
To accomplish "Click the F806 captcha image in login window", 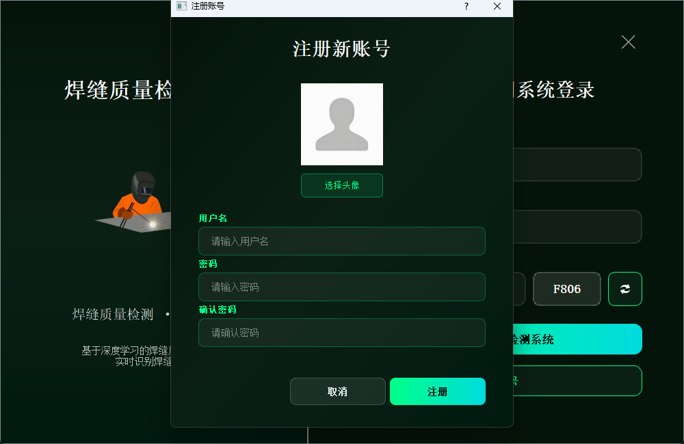I will 566,289.
